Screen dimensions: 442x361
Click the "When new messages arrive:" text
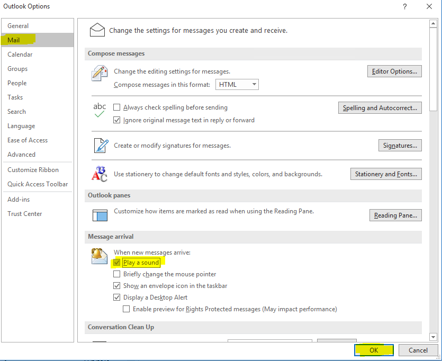click(152, 252)
